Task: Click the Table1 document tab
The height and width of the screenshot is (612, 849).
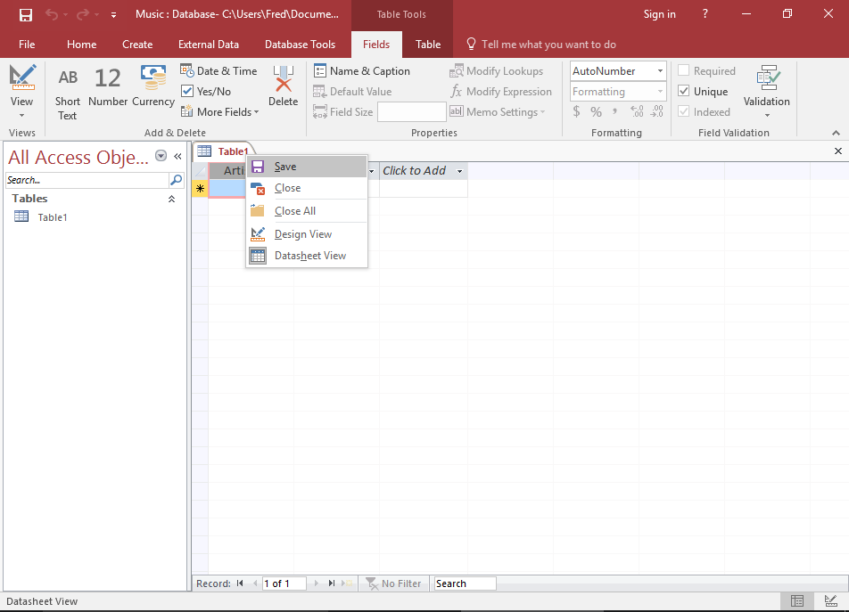Action: [223, 151]
